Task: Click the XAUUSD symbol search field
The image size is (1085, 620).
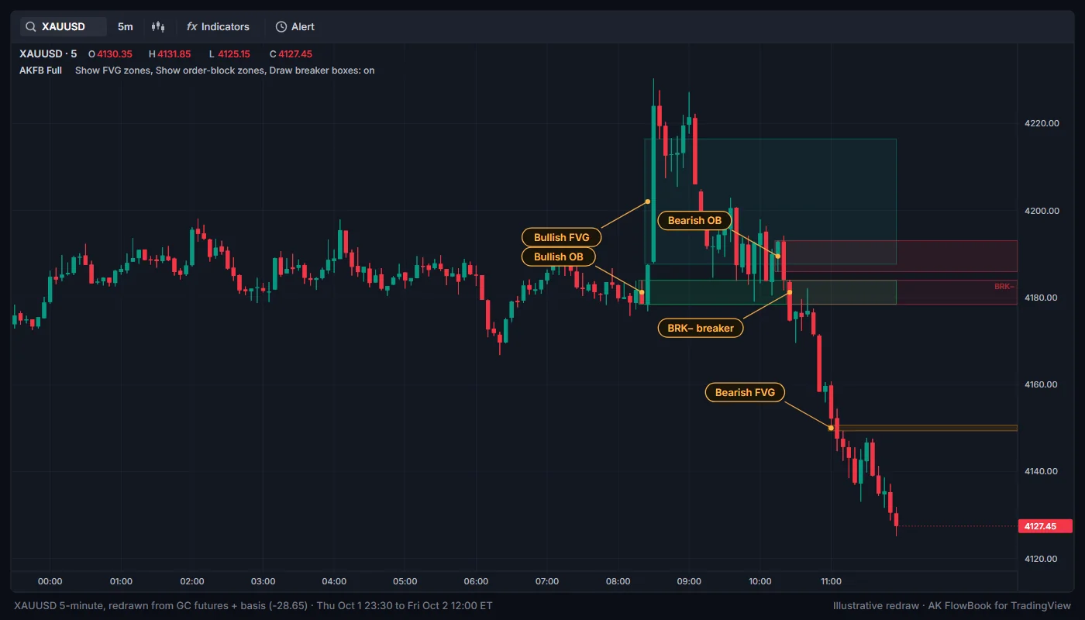Action: coord(64,26)
